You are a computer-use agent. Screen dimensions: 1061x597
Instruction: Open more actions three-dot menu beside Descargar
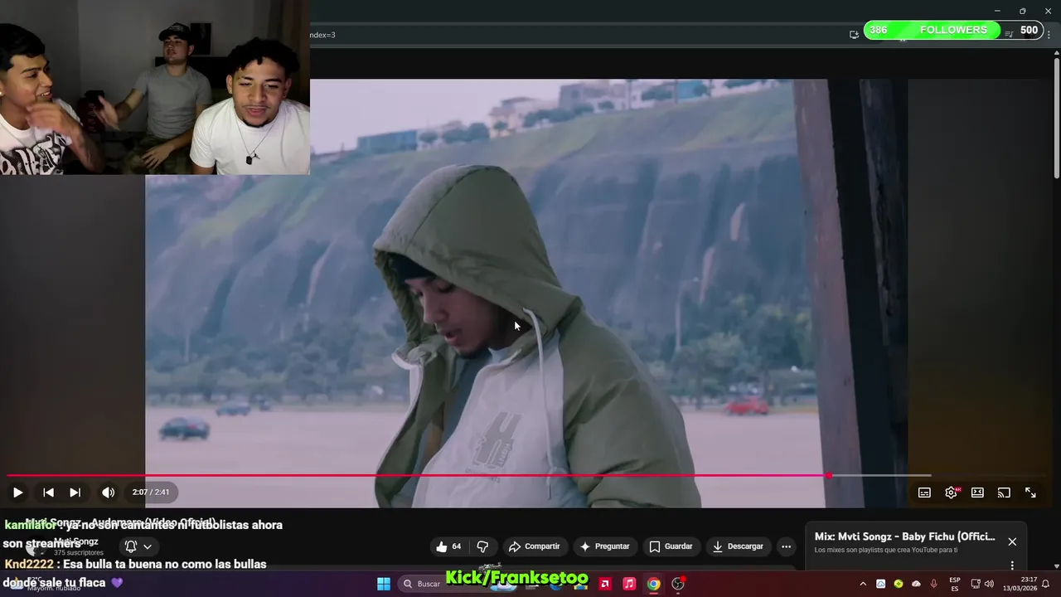[786, 546]
